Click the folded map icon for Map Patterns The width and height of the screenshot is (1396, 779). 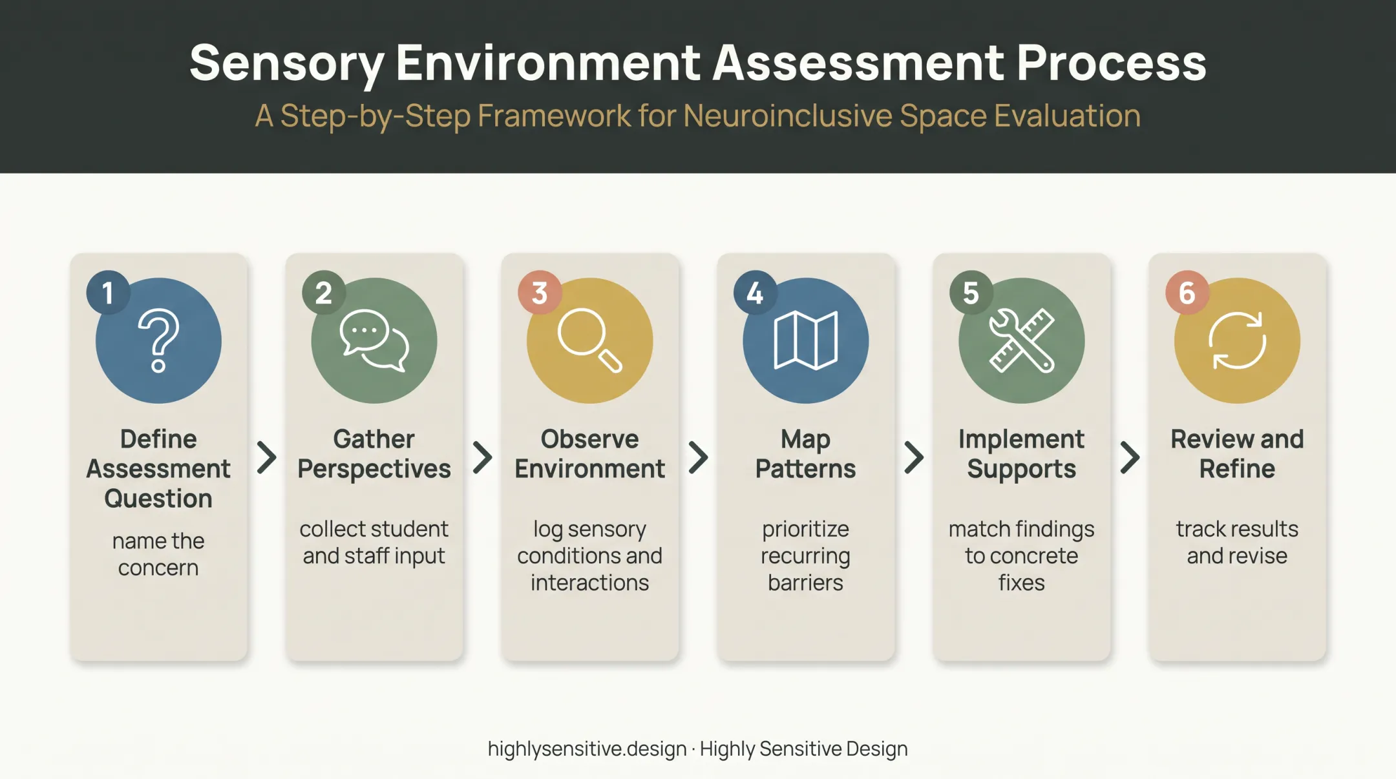(x=806, y=340)
